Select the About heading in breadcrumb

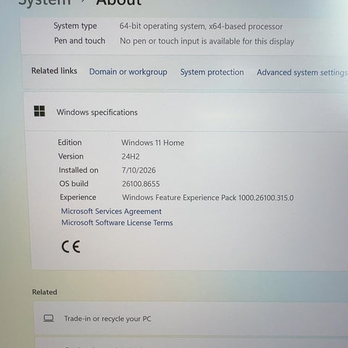pos(118,2)
